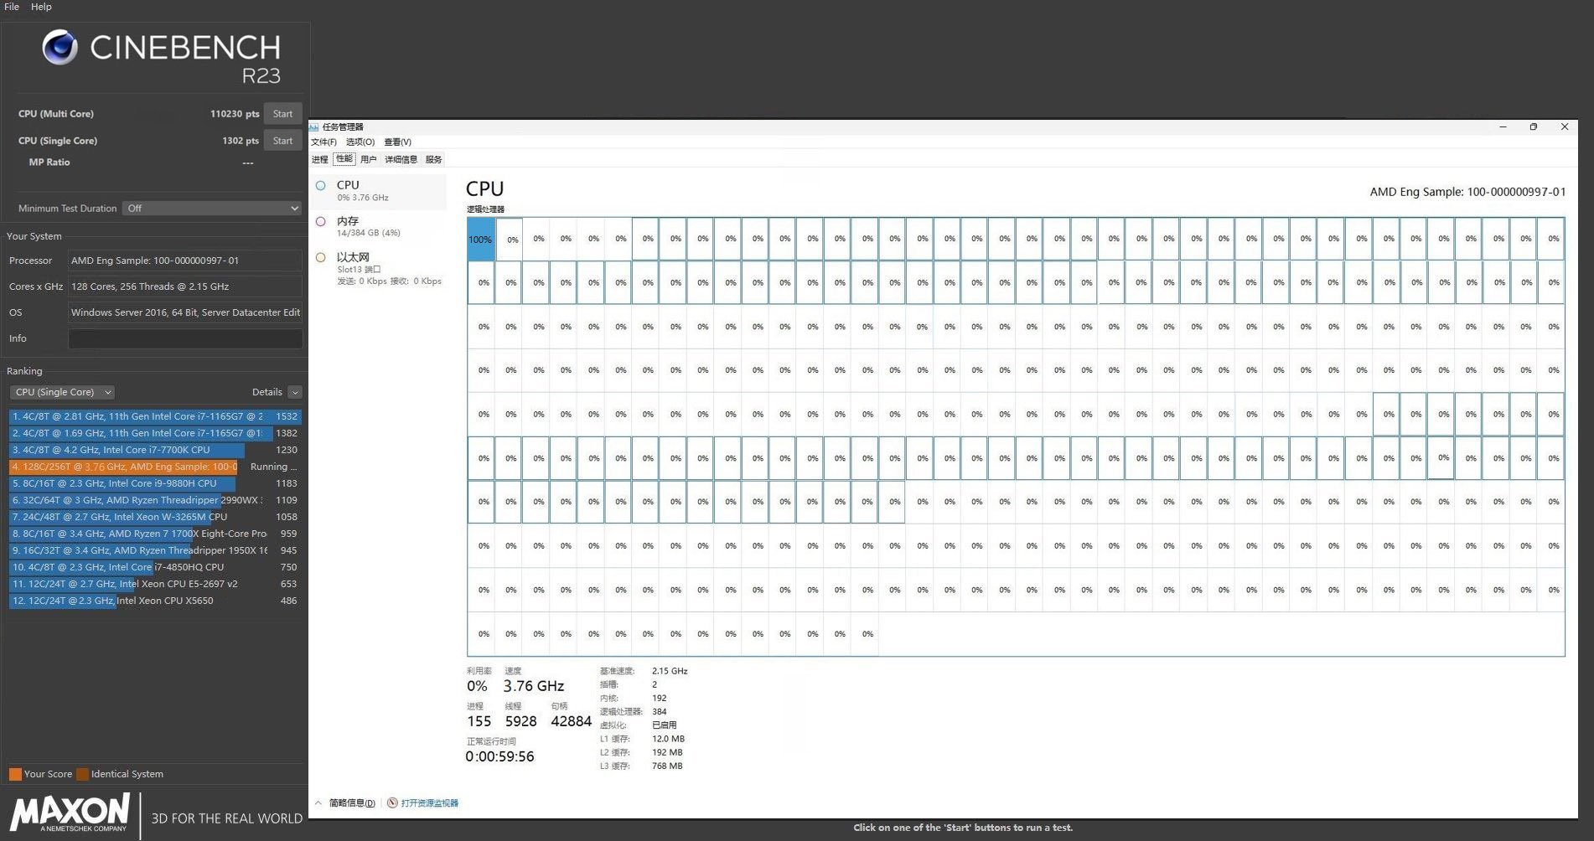Click the empty Info field
This screenshot has height=841, width=1594.
[x=184, y=338]
